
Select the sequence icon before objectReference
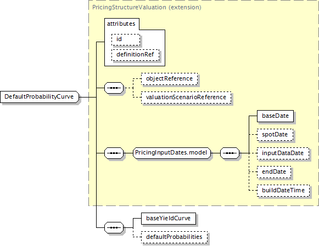coord(114,88)
